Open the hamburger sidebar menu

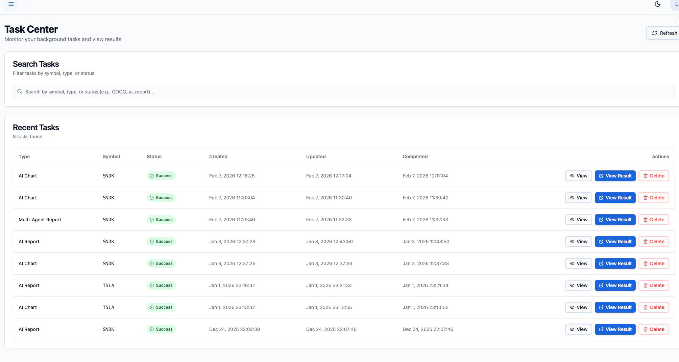[11, 4]
